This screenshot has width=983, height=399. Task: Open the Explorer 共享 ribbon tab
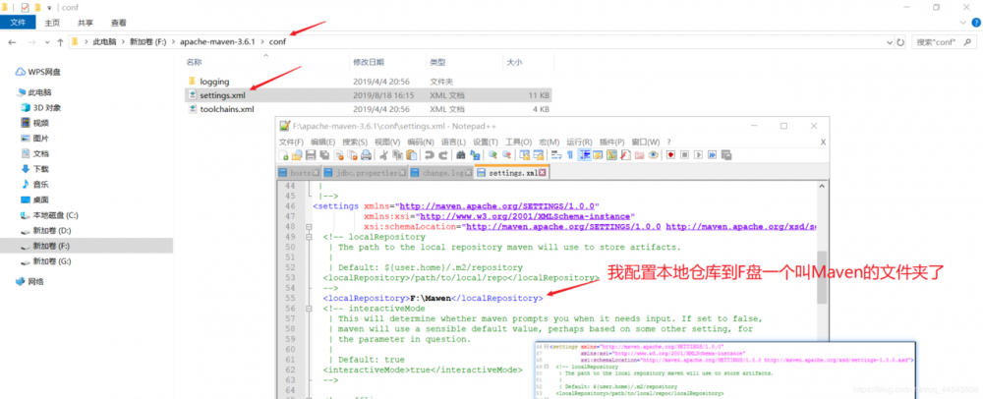(86, 23)
